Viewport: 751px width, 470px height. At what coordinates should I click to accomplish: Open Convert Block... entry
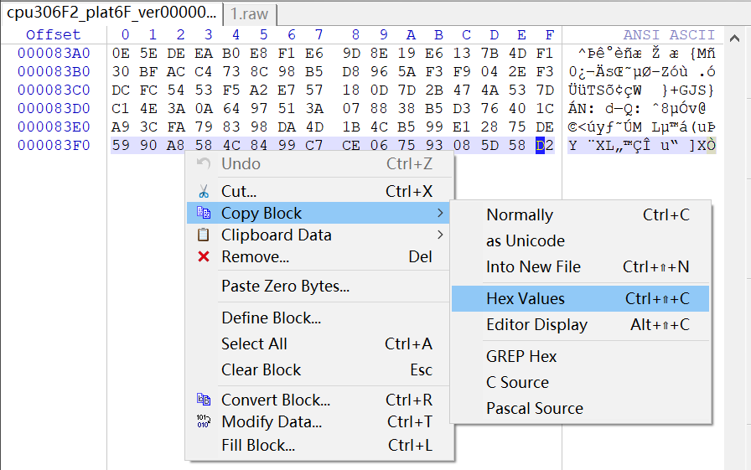[x=318, y=400]
